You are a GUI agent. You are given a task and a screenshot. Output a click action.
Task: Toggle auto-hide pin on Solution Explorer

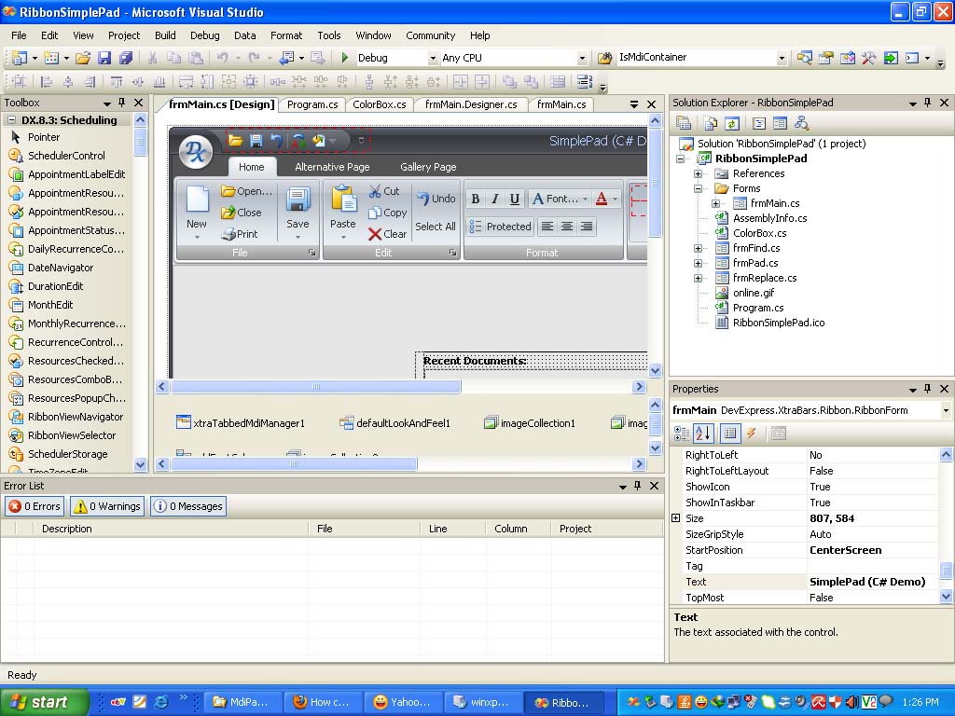[x=928, y=103]
